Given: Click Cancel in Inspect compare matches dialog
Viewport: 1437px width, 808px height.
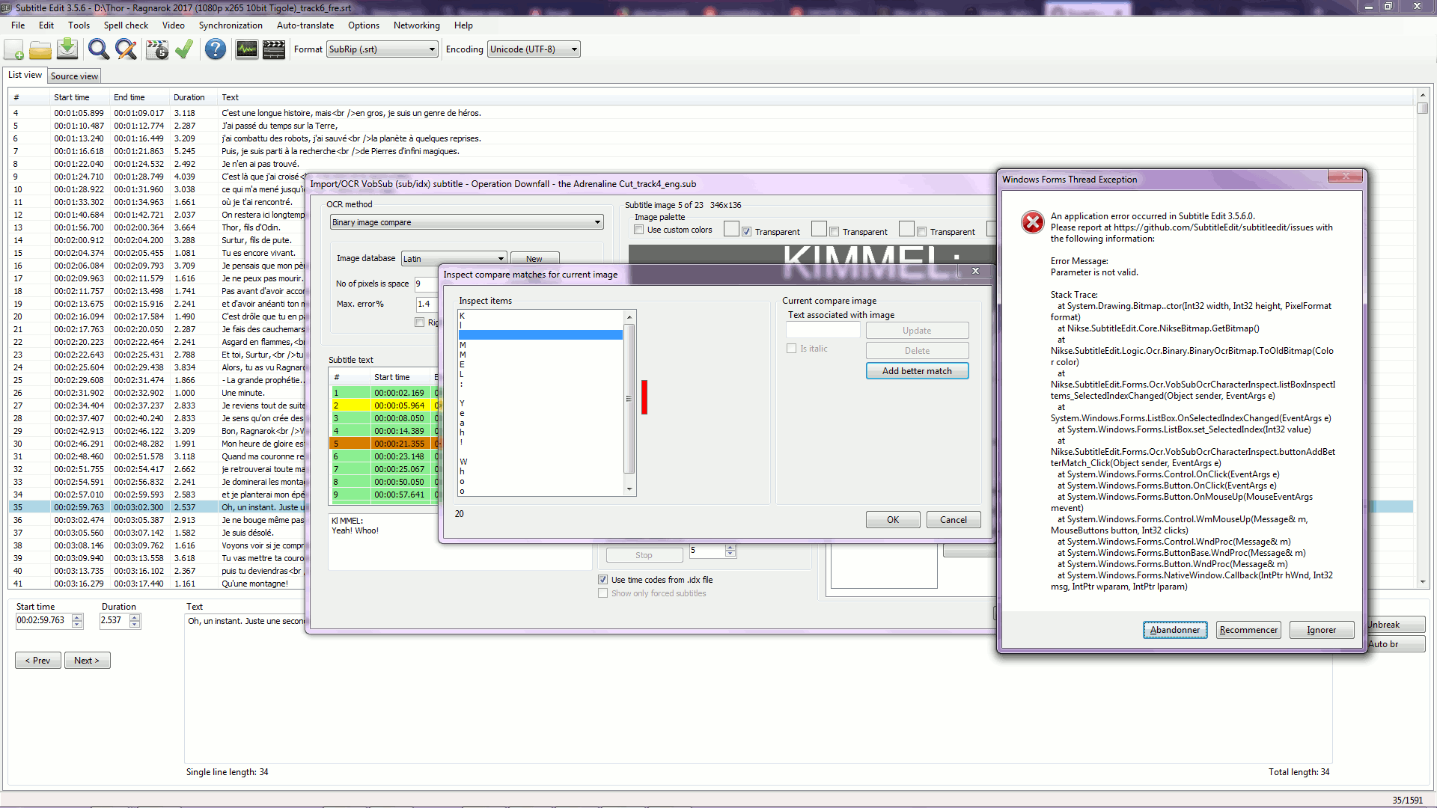Looking at the screenshot, I should 954,520.
